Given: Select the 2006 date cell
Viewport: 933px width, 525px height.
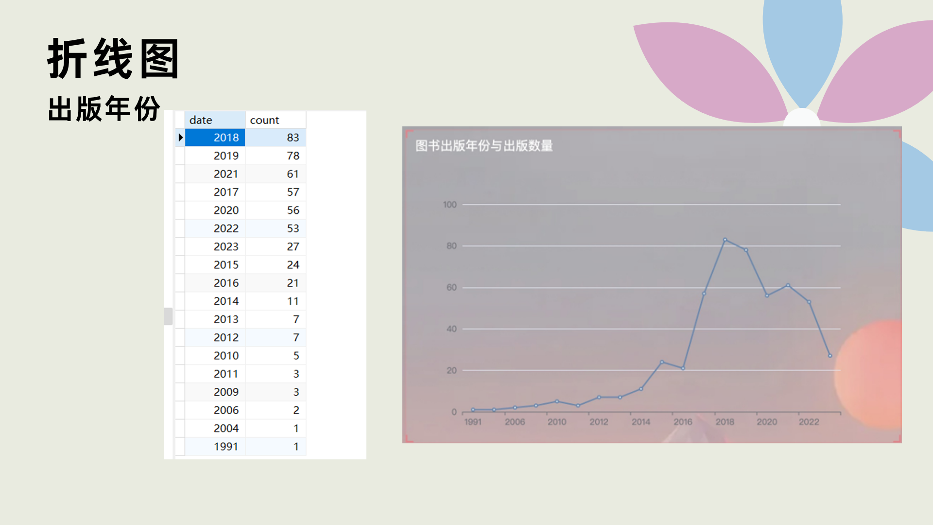Looking at the screenshot, I should pyautogui.click(x=215, y=410).
